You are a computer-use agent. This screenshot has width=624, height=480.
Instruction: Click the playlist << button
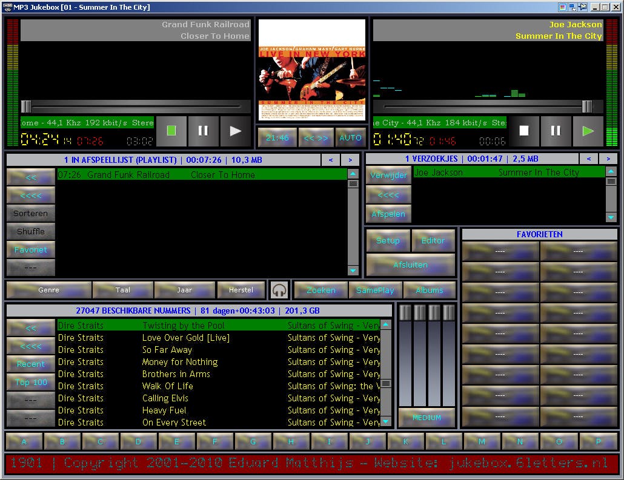pyautogui.click(x=31, y=177)
